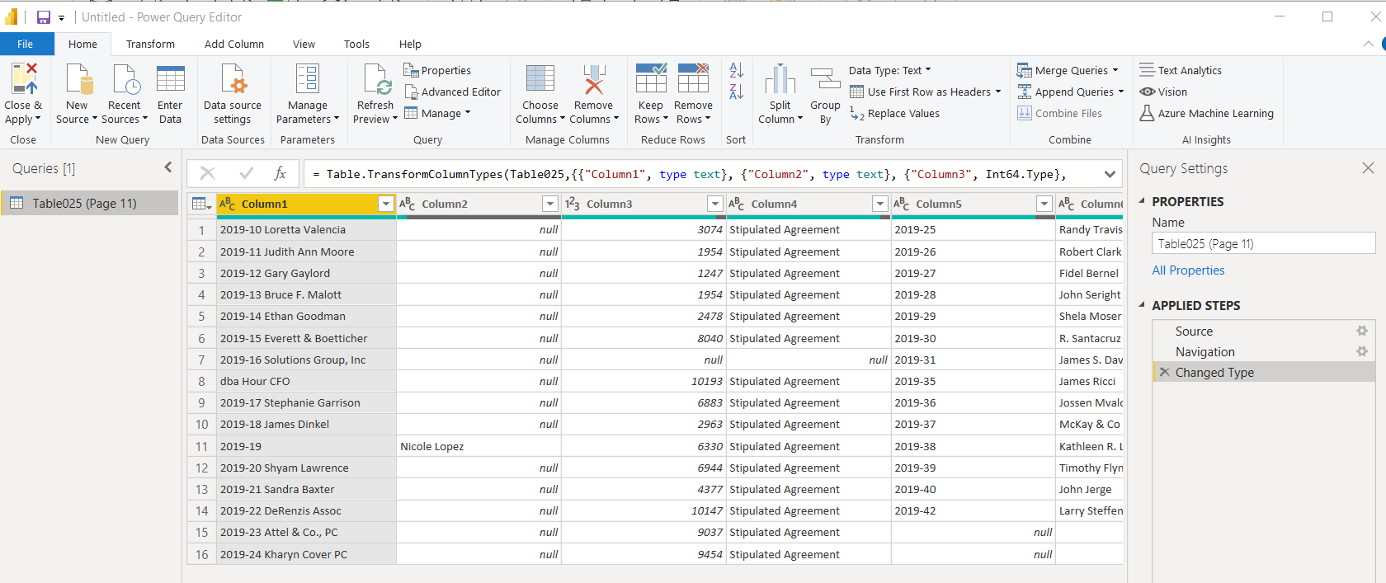Open the Column4 filter dropdown
Viewport: 1386px width, 583px height.
pos(880,204)
